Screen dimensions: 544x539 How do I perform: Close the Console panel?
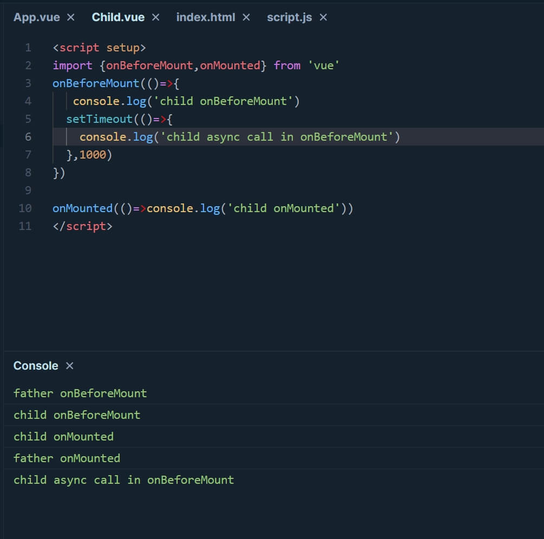(69, 366)
